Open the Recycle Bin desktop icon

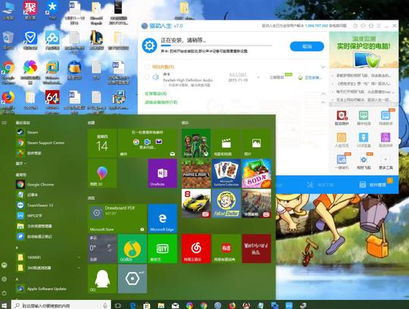(x=8, y=41)
